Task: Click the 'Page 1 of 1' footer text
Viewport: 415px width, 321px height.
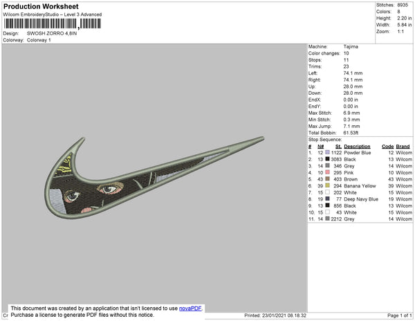Action: 399,315
